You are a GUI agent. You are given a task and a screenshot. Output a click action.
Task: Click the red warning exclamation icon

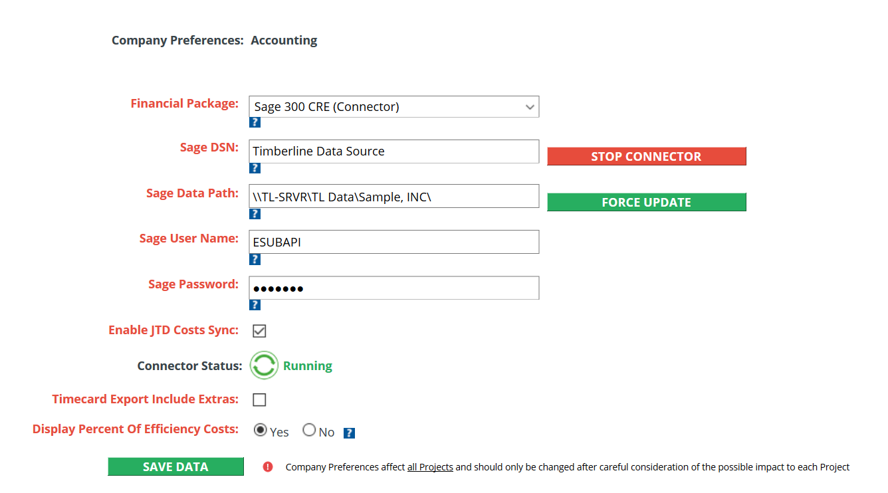click(268, 467)
